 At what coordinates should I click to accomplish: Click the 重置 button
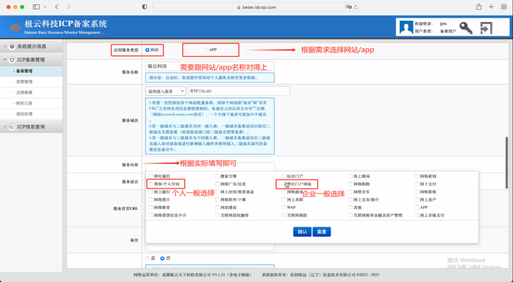click(322, 232)
